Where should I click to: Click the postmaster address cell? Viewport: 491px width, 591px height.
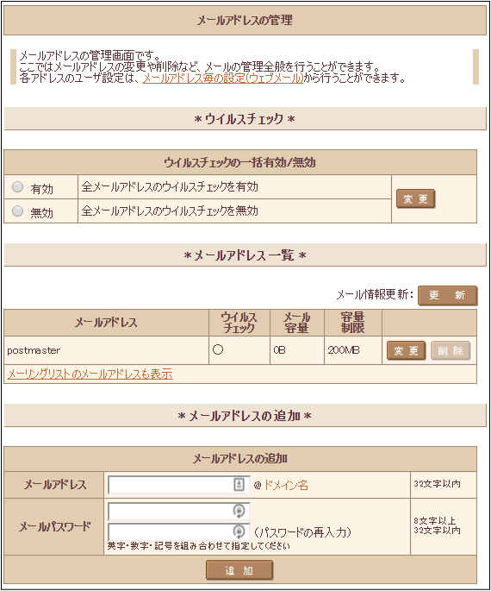(107, 350)
